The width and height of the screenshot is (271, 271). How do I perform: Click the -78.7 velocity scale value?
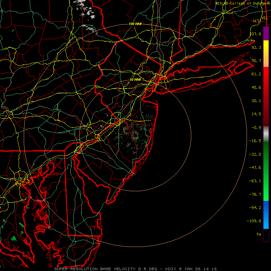(255, 195)
